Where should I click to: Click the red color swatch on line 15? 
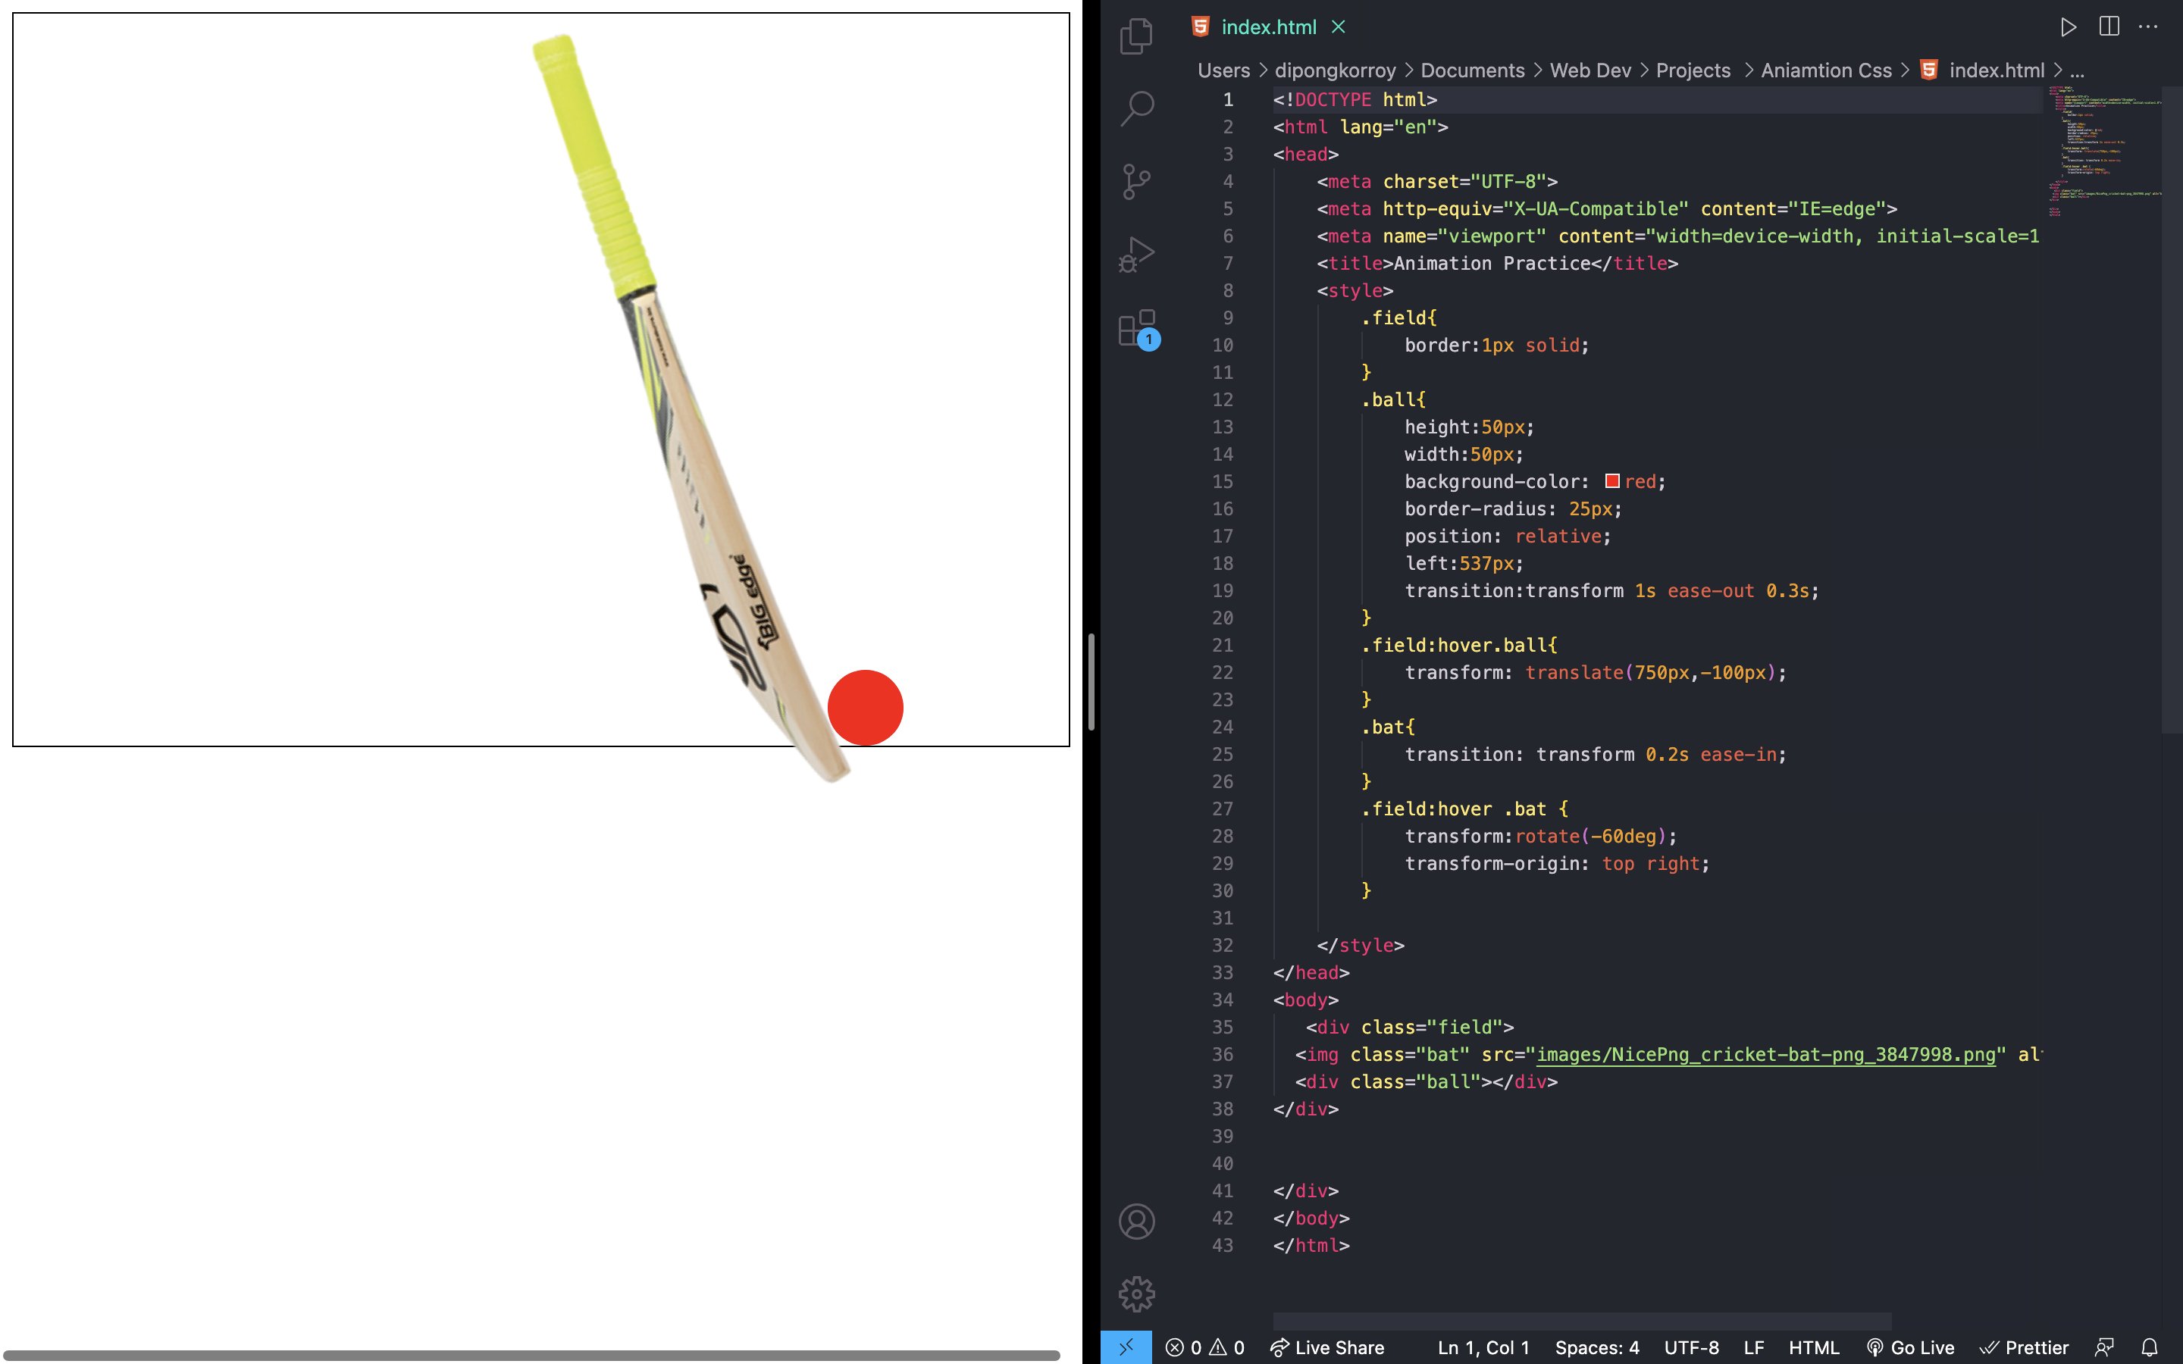tap(1612, 481)
